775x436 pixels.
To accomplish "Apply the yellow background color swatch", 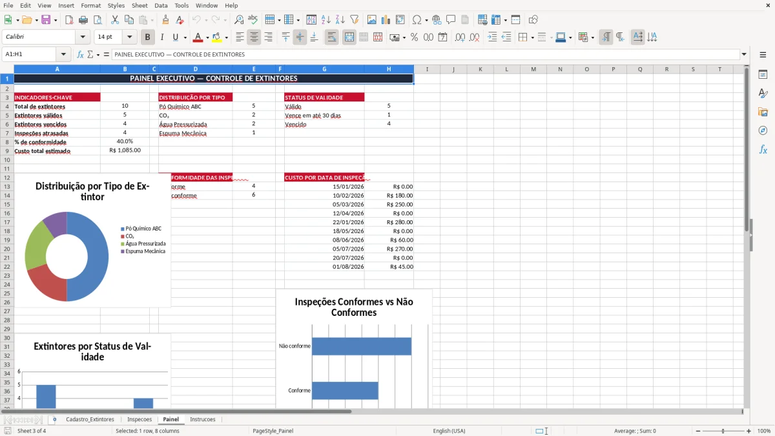I will [x=217, y=37].
